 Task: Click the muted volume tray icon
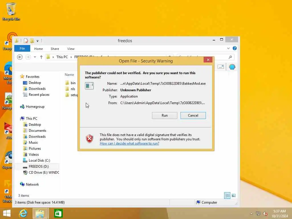coord(265,214)
